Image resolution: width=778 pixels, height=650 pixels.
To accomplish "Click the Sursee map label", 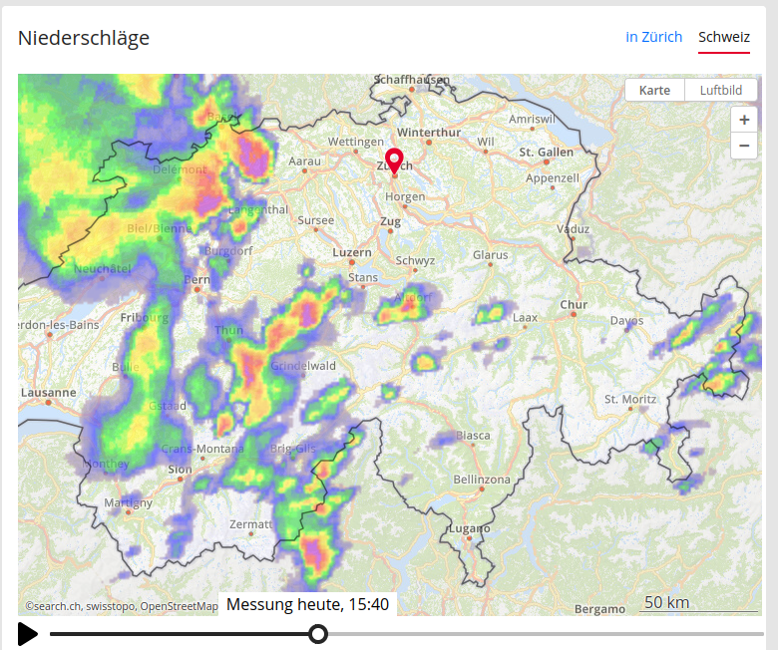I will [x=315, y=220].
